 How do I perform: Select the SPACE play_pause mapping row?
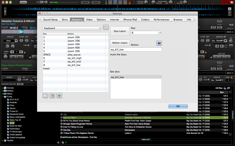(75, 55)
